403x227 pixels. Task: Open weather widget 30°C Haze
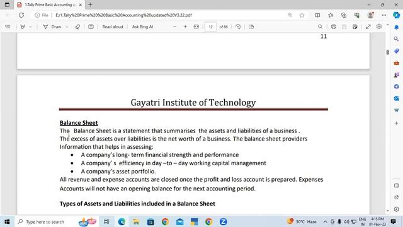click(x=302, y=221)
